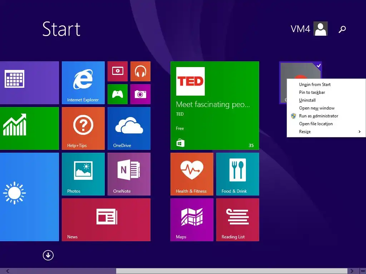
Task: Click the scrollbar right arrow
Action: click(x=352, y=271)
